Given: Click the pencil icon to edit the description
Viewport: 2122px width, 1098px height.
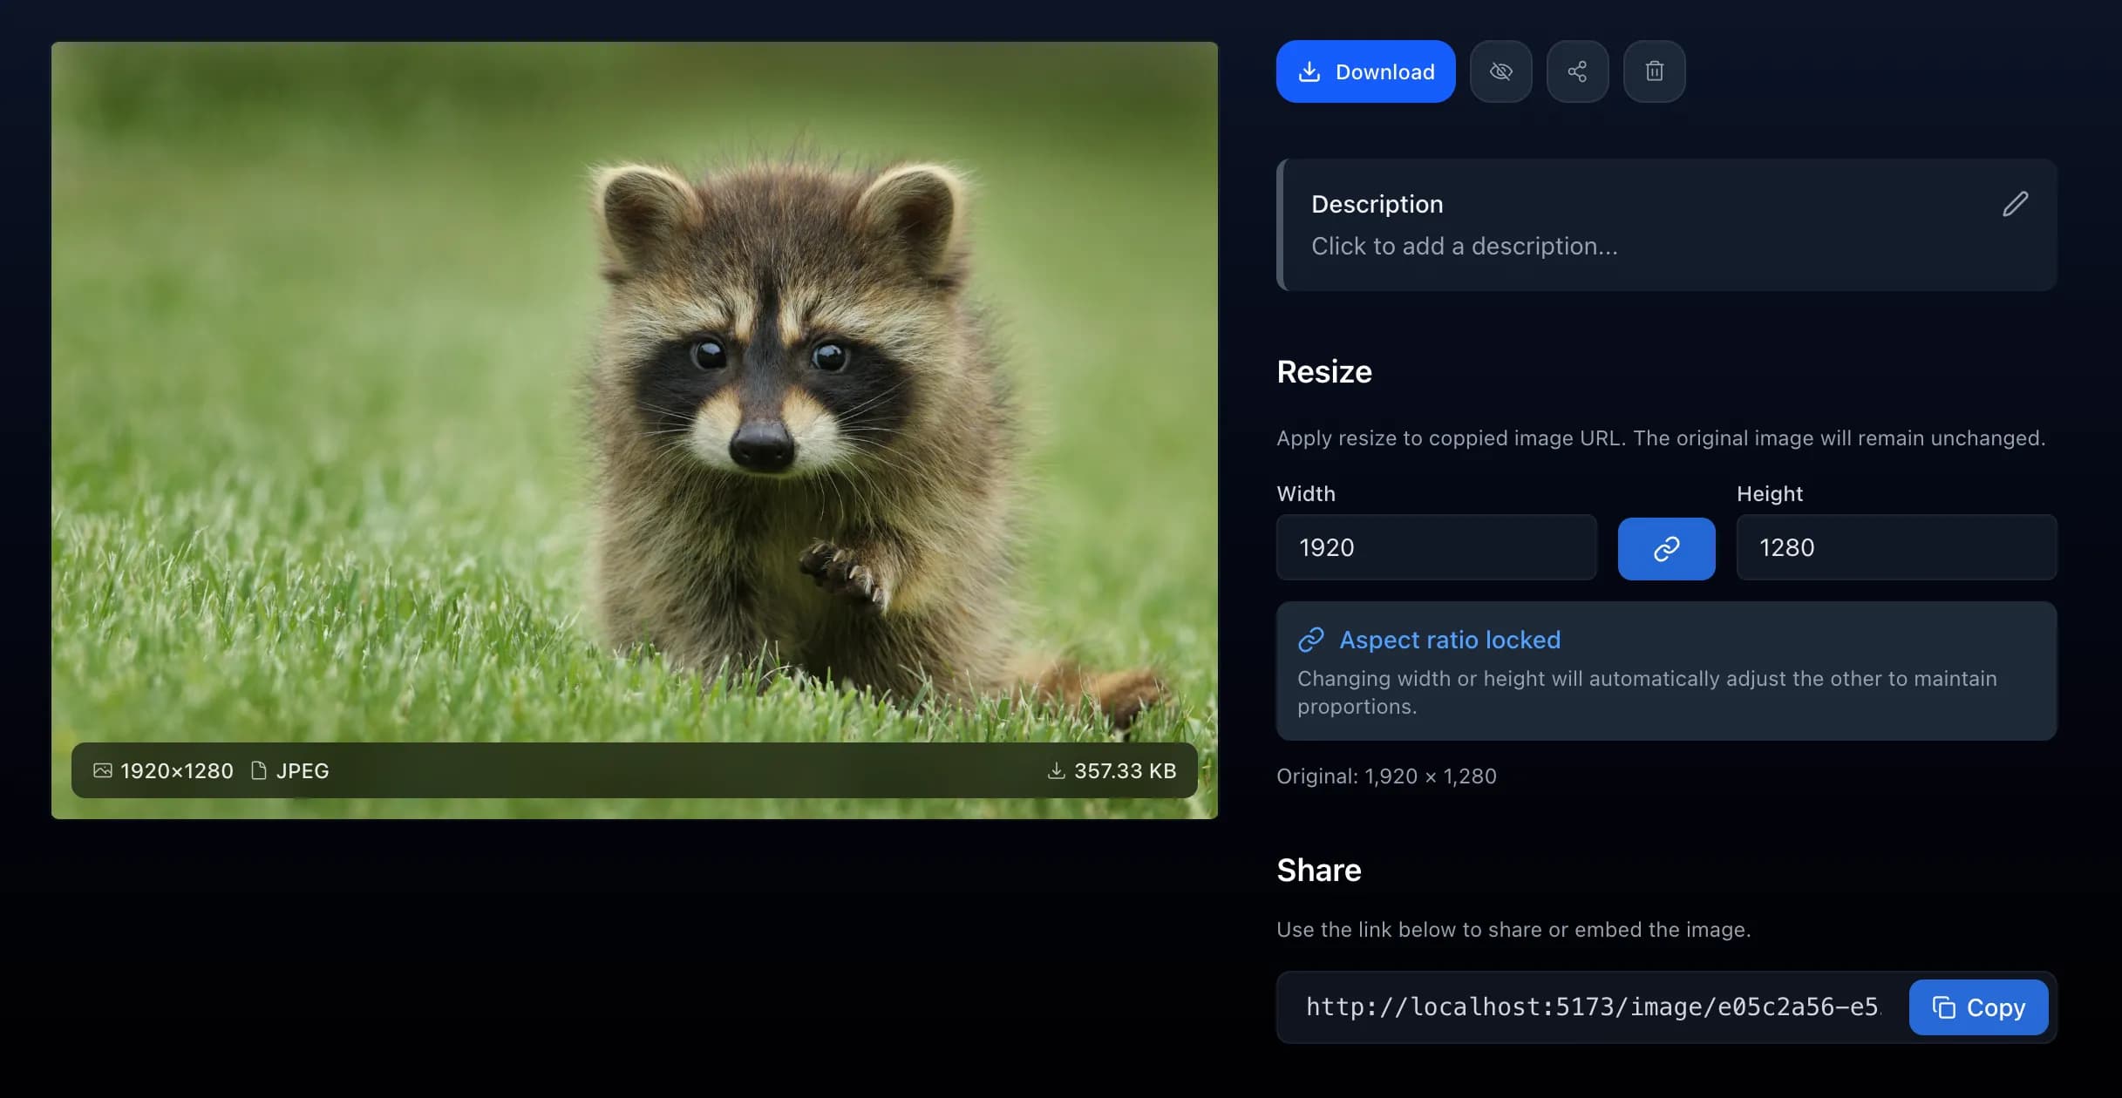Looking at the screenshot, I should (x=2015, y=204).
